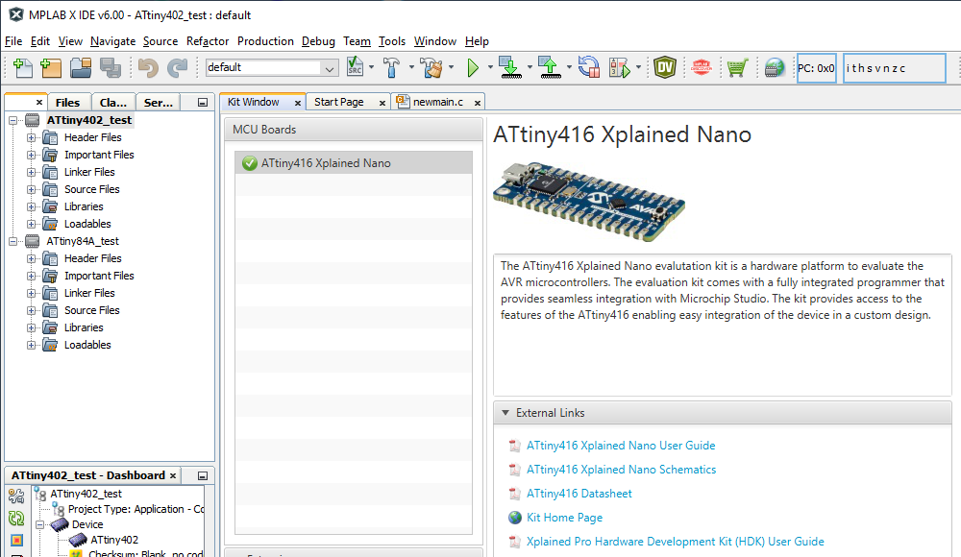Viewport: 961px width, 557px height.
Task: Select ATtiny402 device in Dashboard tree
Action: [114, 540]
